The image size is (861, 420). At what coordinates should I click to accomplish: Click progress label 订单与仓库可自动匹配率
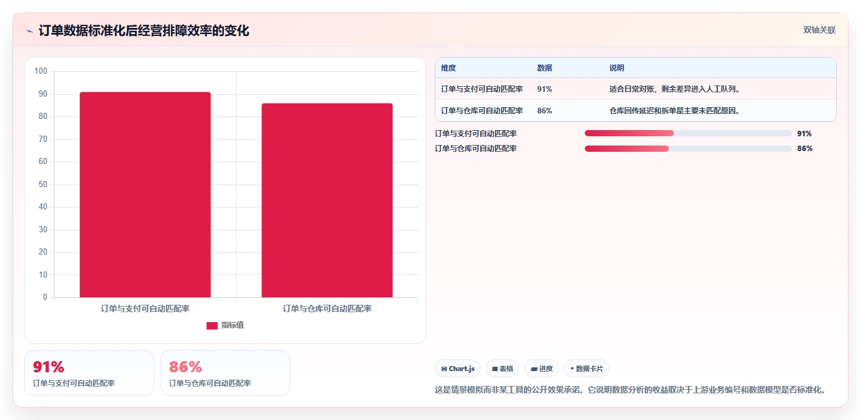pyautogui.click(x=476, y=149)
